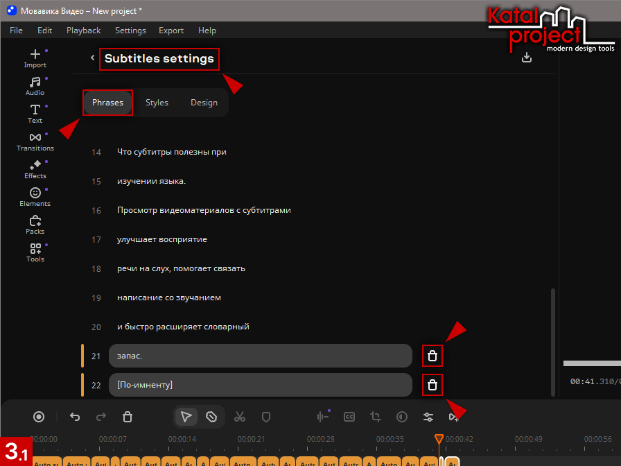Screen dimensions: 621x466
Task: Go back using Subtitles settings arrow
Action: click(92, 58)
